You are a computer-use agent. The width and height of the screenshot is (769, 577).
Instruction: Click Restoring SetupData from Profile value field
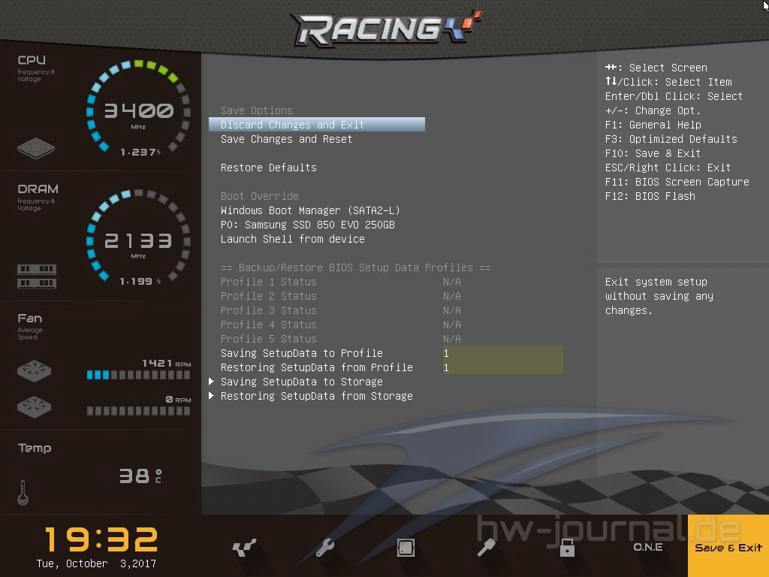(x=502, y=367)
